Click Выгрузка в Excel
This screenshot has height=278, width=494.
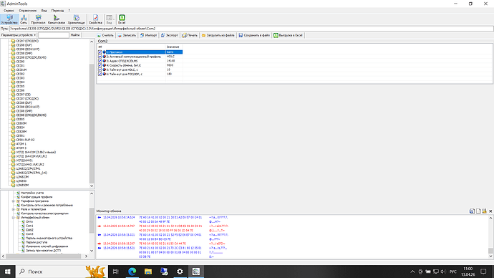288,35
